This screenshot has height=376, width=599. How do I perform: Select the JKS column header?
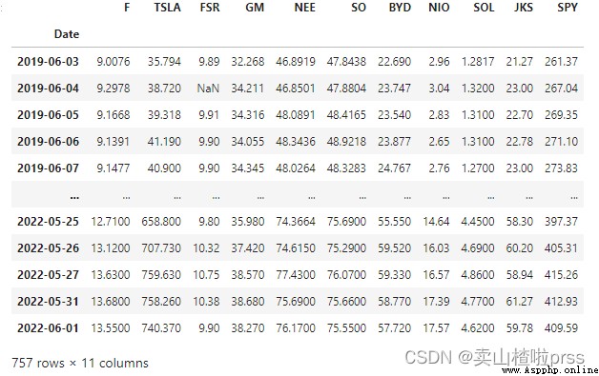click(523, 8)
